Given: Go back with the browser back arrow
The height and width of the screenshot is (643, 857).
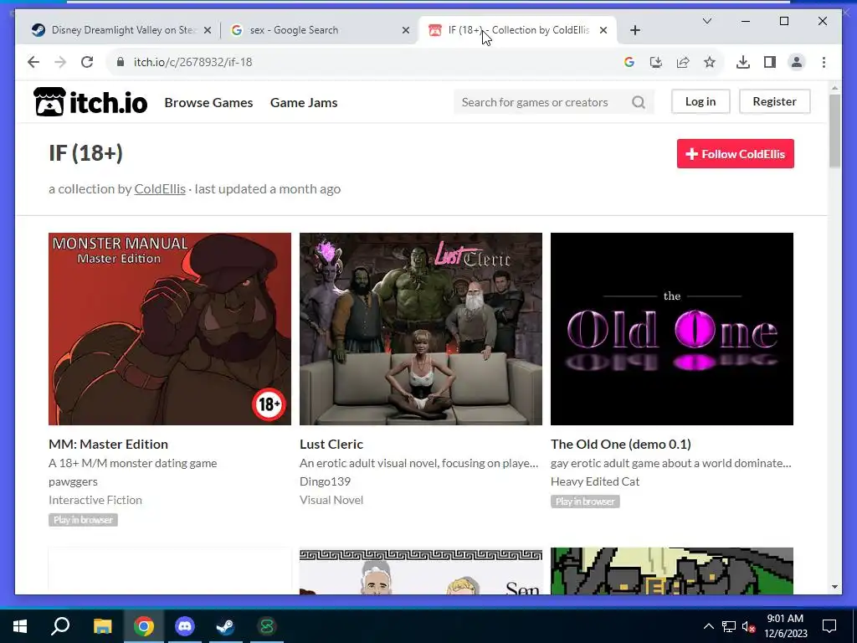Looking at the screenshot, I should click(33, 62).
